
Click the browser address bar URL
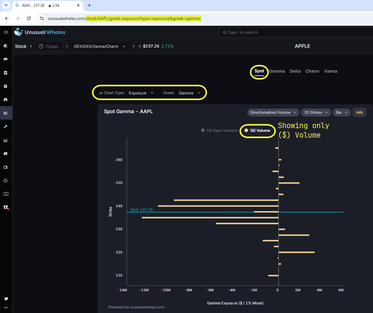click(124, 18)
